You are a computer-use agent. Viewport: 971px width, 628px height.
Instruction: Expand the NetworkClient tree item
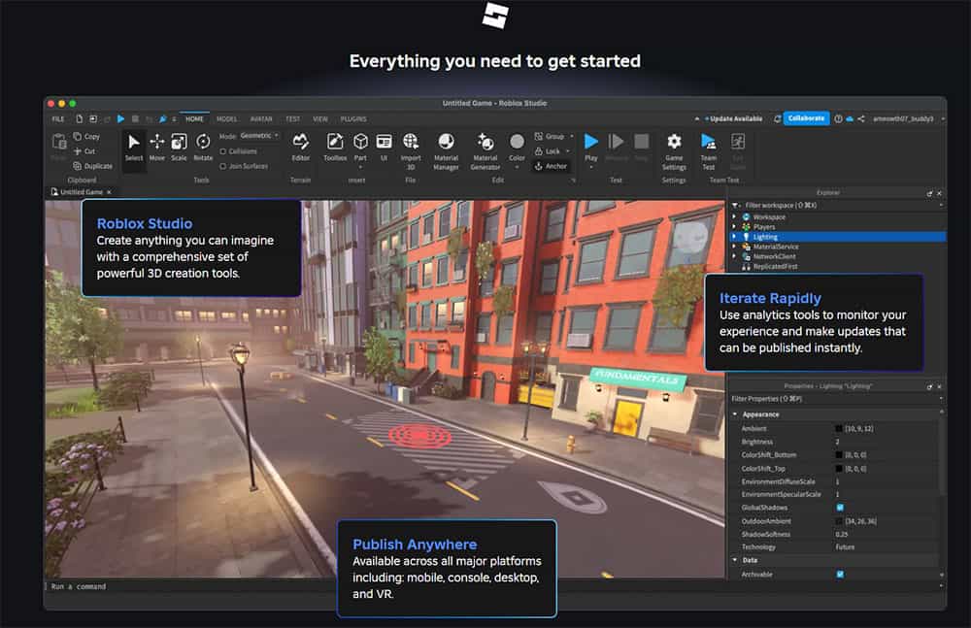pos(734,256)
